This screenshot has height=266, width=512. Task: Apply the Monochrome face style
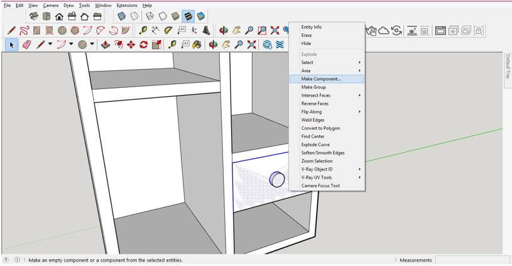click(x=201, y=16)
